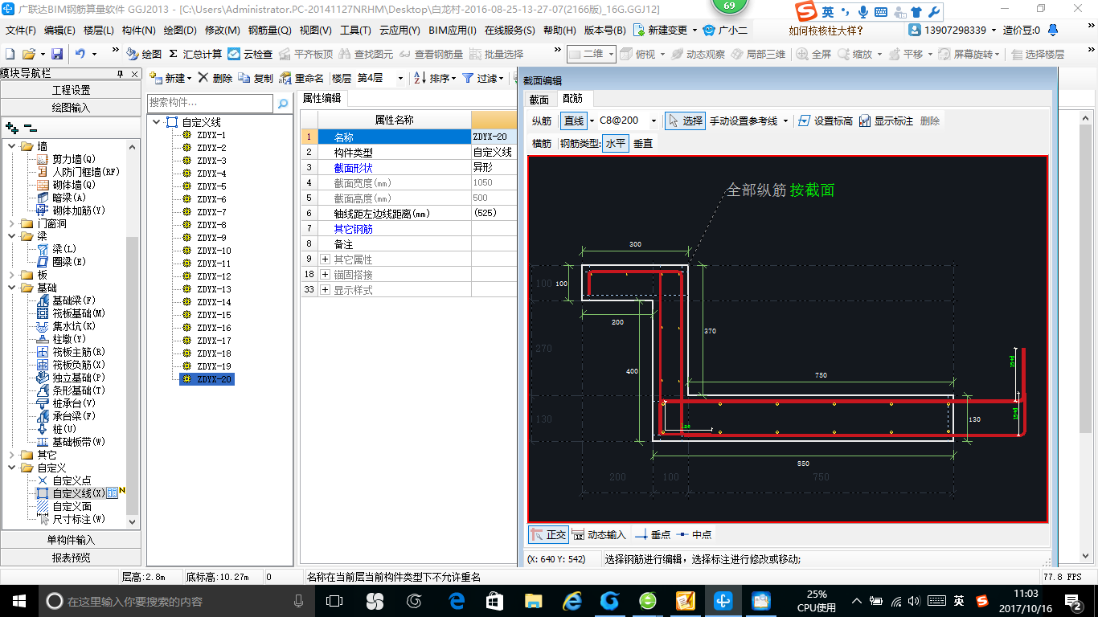The width and height of the screenshot is (1098, 617).
Task: Select component ZDYX-10 in the list
Action: coord(214,251)
